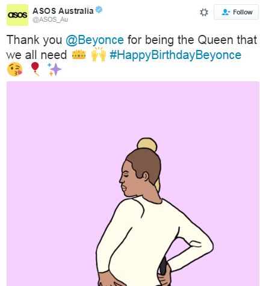The height and width of the screenshot is (286, 260).
Task: Click the ASOS profile avatar logo
Action: [17, 15]
